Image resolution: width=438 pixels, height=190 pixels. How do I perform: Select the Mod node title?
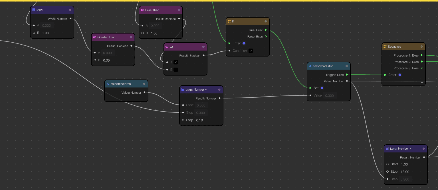coord(39,10)
